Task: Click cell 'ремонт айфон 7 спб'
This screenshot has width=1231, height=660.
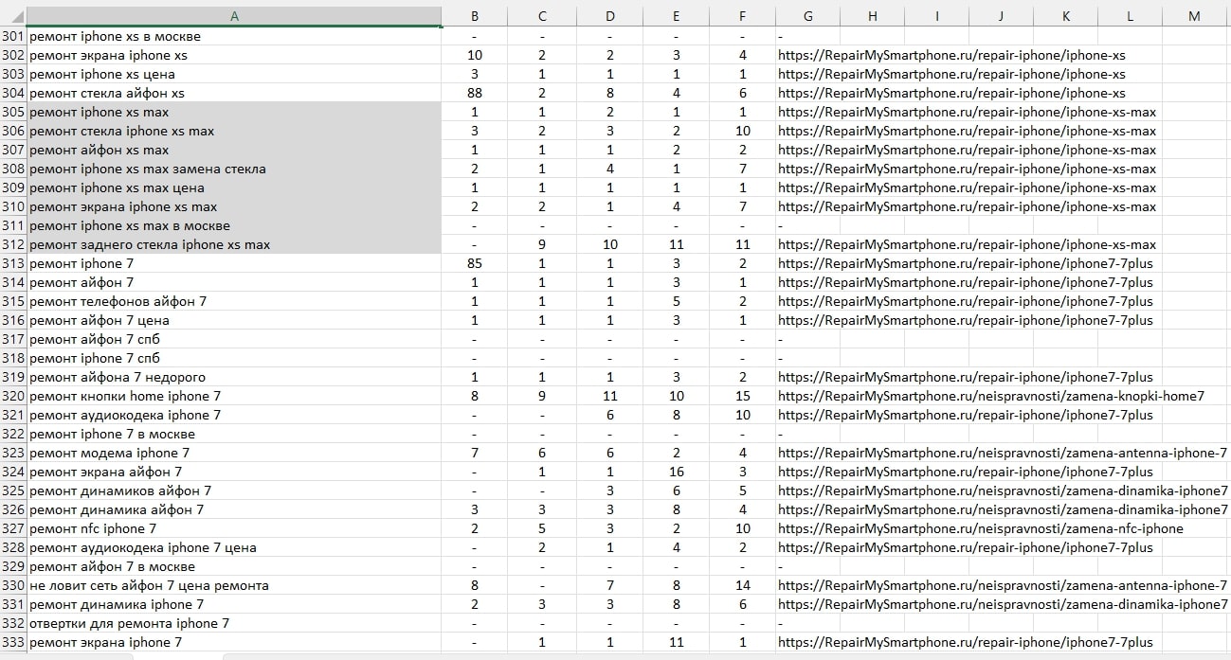Action: 235,339
